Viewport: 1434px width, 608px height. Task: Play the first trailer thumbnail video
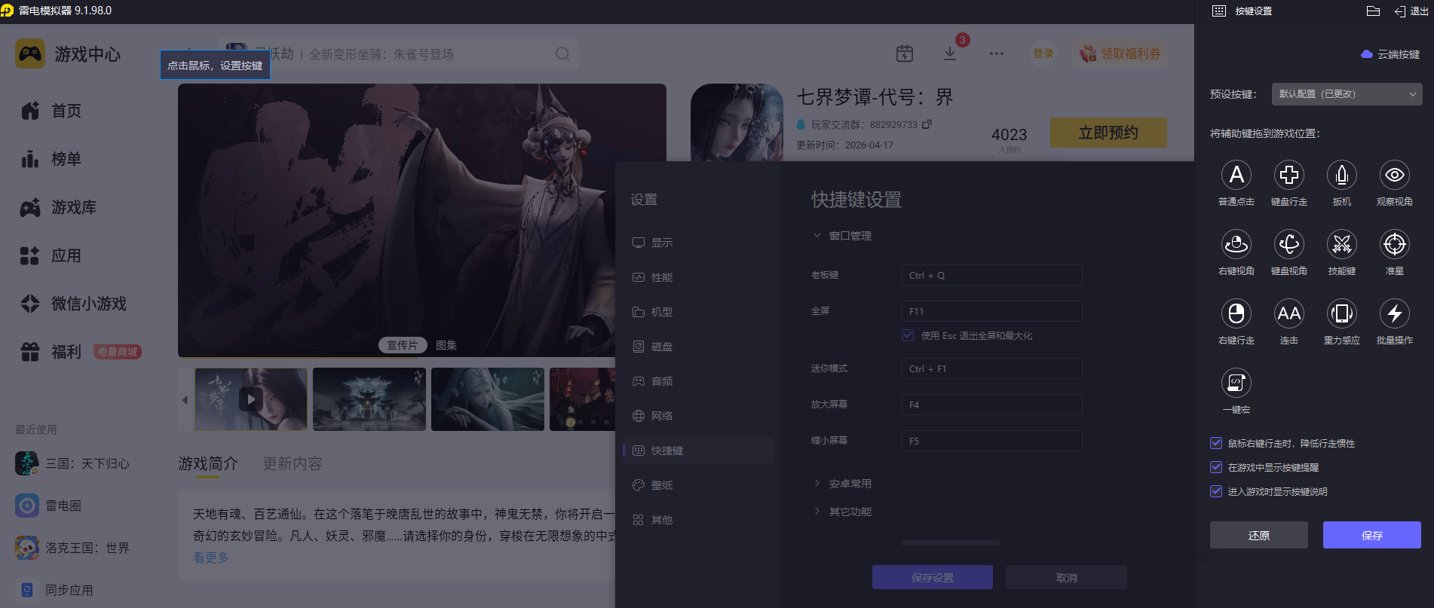[251, 399]
